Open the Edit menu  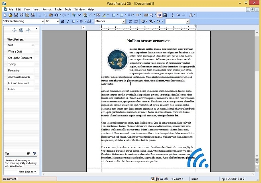coord(18,10)
